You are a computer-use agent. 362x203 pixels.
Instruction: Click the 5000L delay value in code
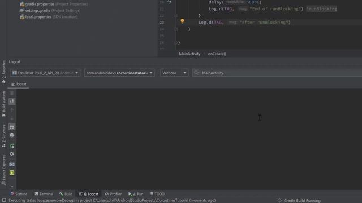252,2
